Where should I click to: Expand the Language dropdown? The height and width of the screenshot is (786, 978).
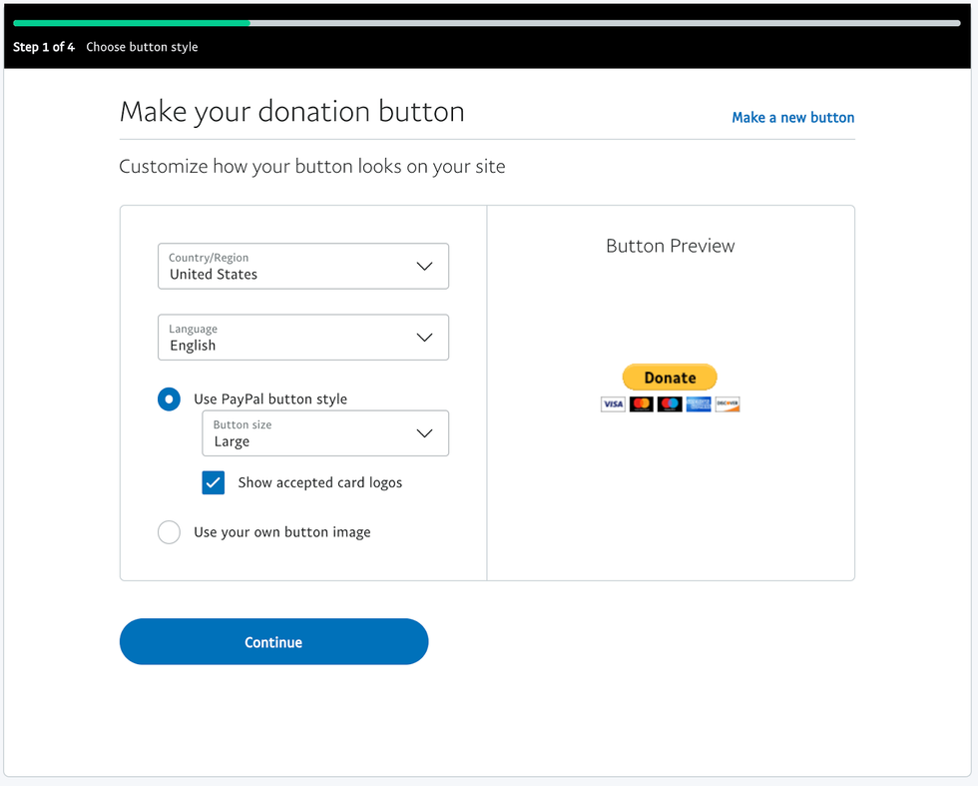pos(303,338)
